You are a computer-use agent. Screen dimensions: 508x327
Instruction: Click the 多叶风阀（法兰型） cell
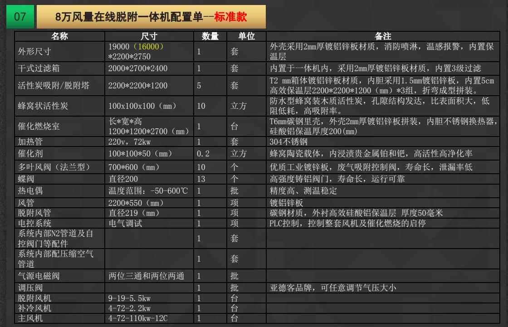pyautogui.click(x=59, y=167)
